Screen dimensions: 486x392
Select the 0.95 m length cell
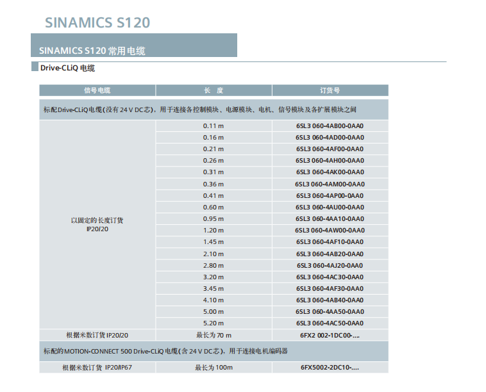(x=214, y=219)
